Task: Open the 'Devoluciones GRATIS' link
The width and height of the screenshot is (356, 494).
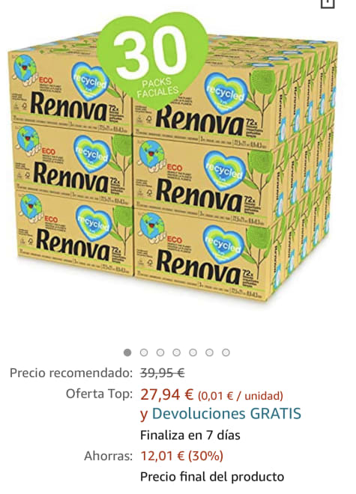Action: [x=226, y=414]
